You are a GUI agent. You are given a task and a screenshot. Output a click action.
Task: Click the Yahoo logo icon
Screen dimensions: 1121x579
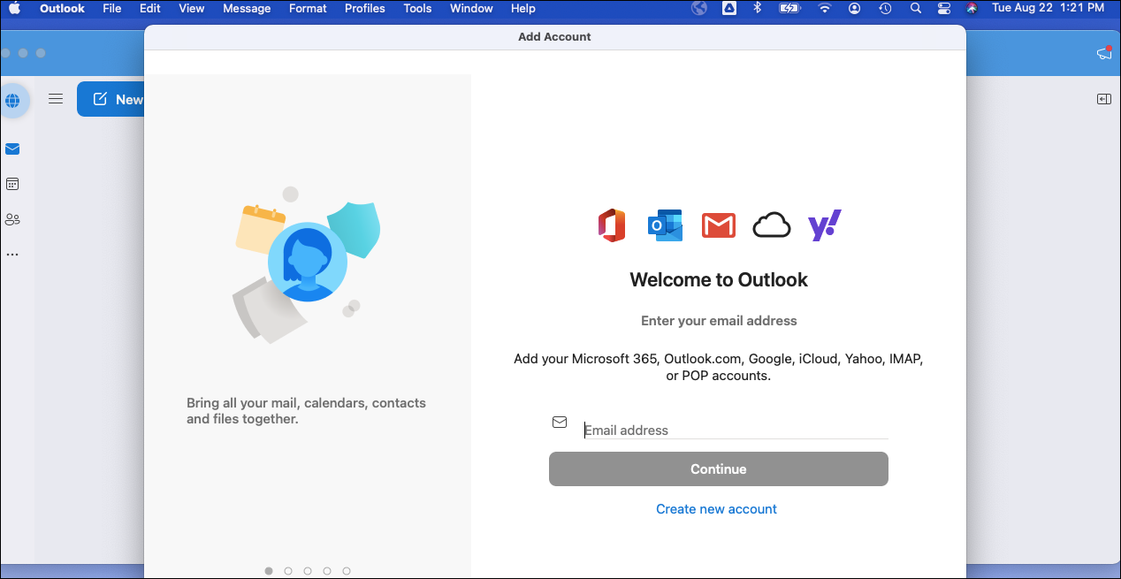coord(824,226)
